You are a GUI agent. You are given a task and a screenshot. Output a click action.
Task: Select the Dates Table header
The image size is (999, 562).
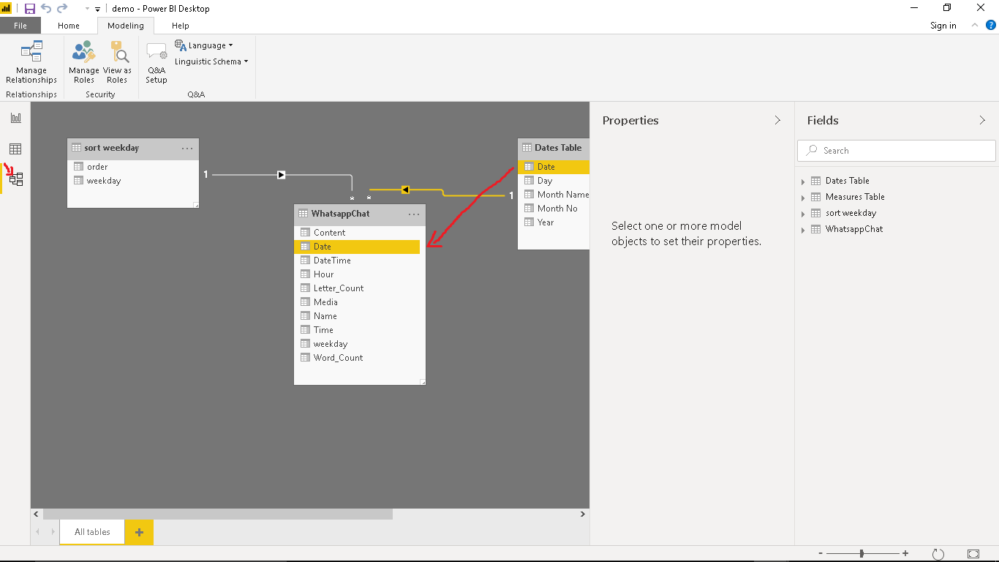coord(554,148)
